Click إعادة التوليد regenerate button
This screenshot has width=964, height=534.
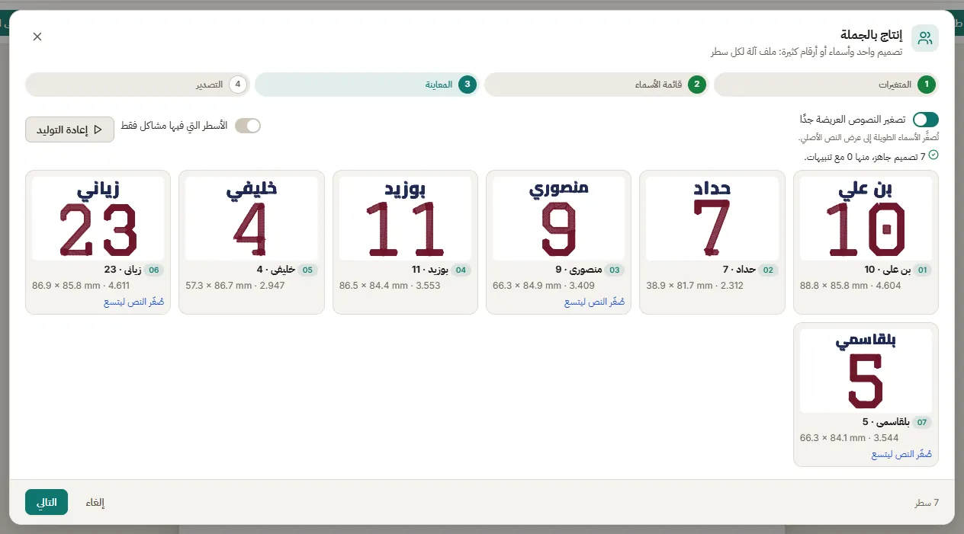69,130
